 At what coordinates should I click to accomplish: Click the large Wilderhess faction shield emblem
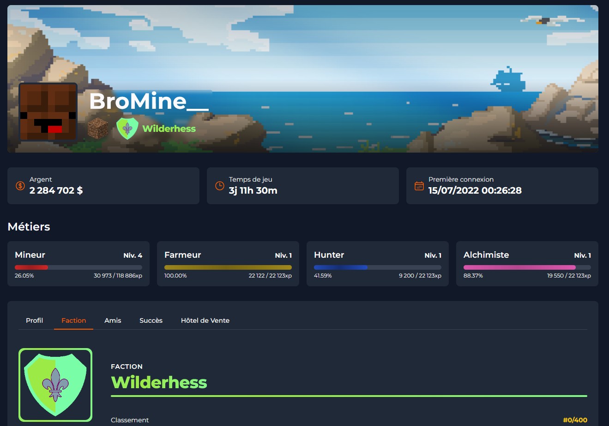tap(55, 385)
